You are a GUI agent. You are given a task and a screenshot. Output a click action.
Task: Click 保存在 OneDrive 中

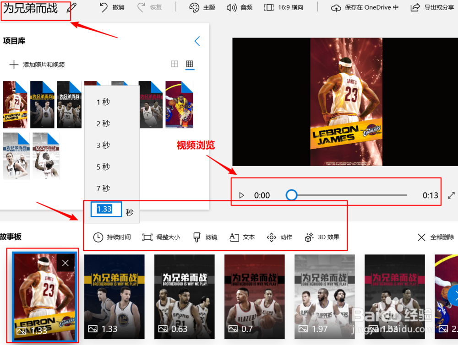point(365,7)
